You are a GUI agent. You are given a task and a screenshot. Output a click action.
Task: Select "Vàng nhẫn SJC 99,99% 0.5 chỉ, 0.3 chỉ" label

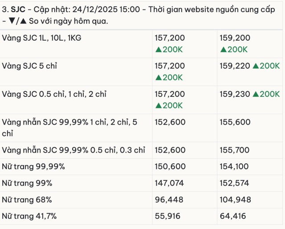pyautogui.click(x=73, y=150)
